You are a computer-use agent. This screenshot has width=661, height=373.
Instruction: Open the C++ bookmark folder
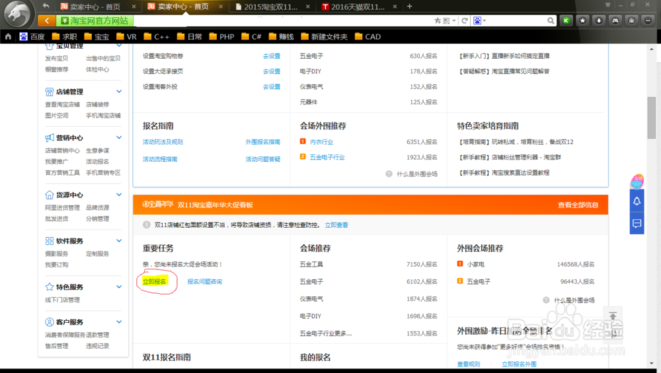pos(157,36)
